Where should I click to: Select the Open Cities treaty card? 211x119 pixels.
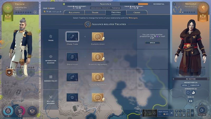(72, 77)
